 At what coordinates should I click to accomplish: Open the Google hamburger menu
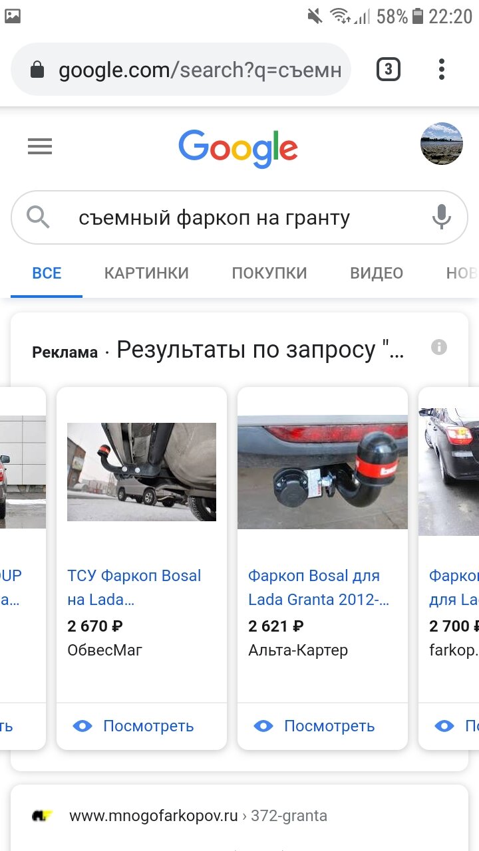pyautogui.click(x=40, y=146)
